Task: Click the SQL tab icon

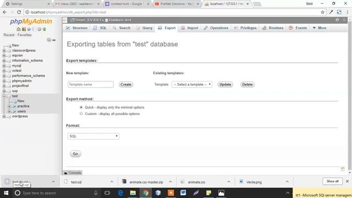Action: 95,28
